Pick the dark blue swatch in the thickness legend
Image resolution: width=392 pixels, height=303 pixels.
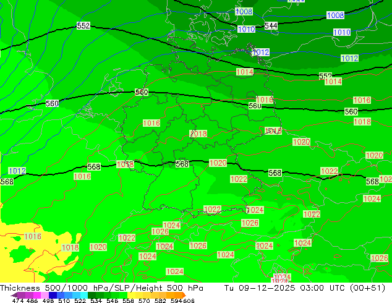[53, 295]
